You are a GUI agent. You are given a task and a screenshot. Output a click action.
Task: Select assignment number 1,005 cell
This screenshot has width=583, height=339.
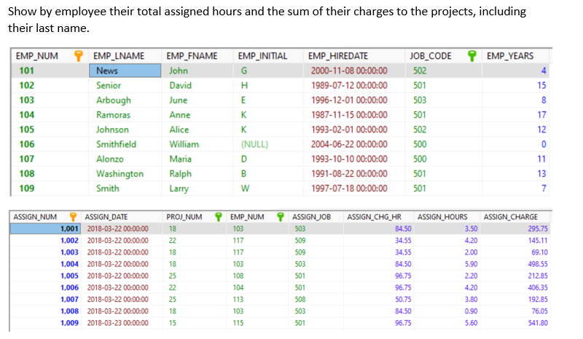point(45,276)
